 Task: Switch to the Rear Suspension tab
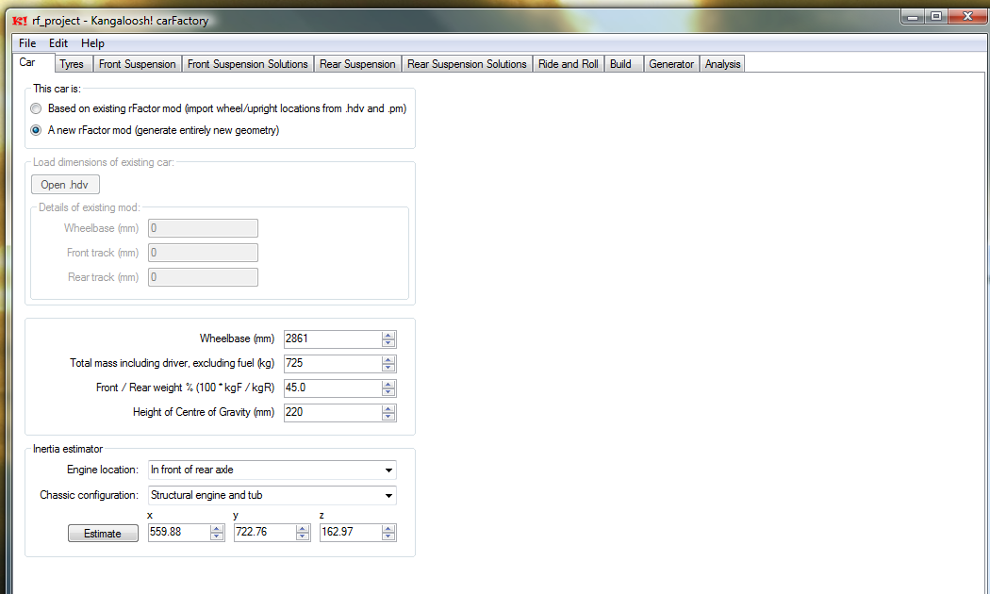[x=357, y=64]
